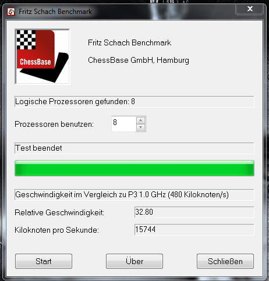This screenshot has width=269, height=281.
Task: Click the Geschwindigkeit im Vergleich info field
Action: click(134, 194)
